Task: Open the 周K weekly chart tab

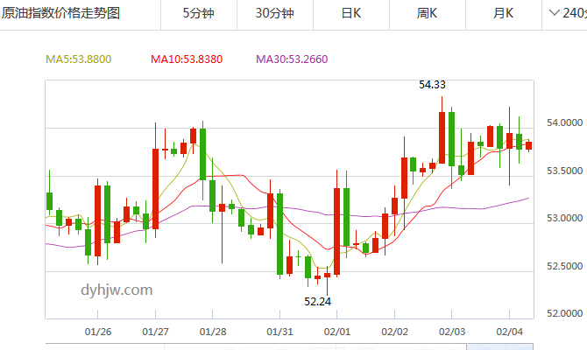Action: [x=428, y=13]
